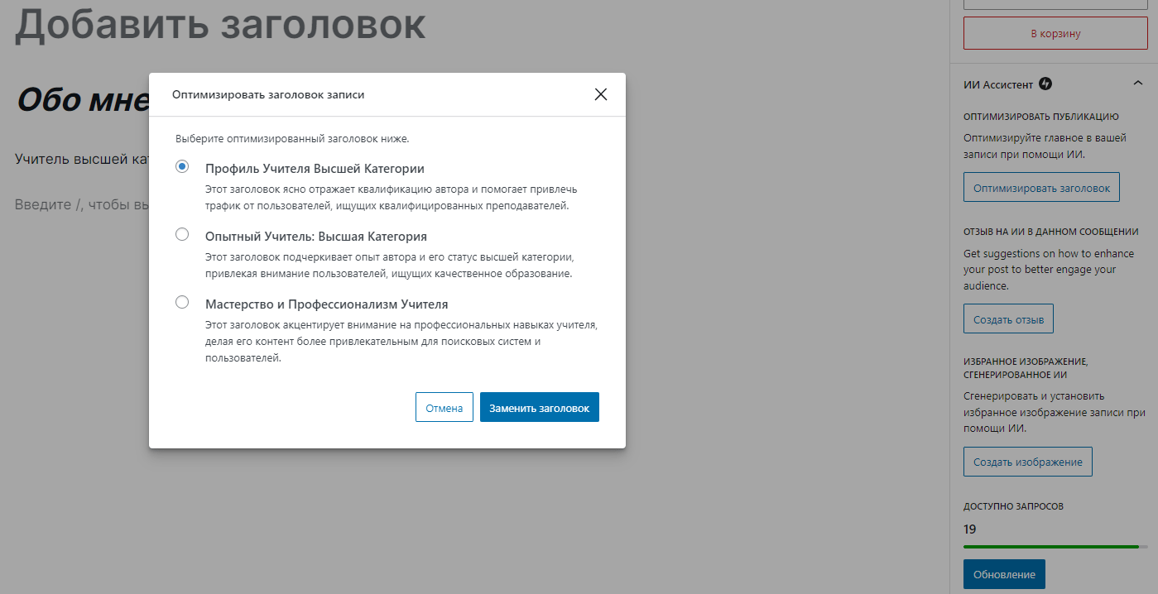1158x594 pixels.
Task: Click the Заменить заголовок button
Action: click(x=539, y=408)
